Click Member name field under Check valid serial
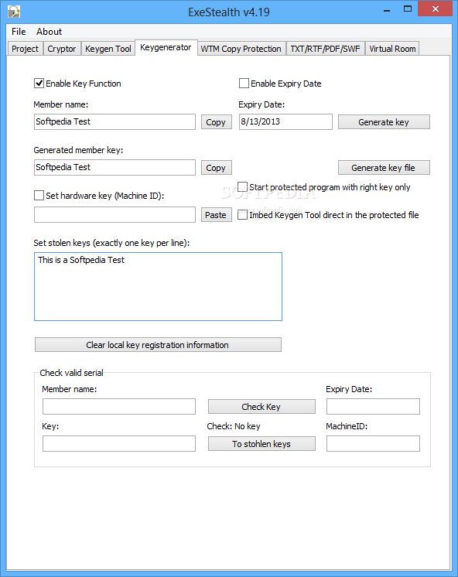The image size is (458, 577). coord(119,407)
